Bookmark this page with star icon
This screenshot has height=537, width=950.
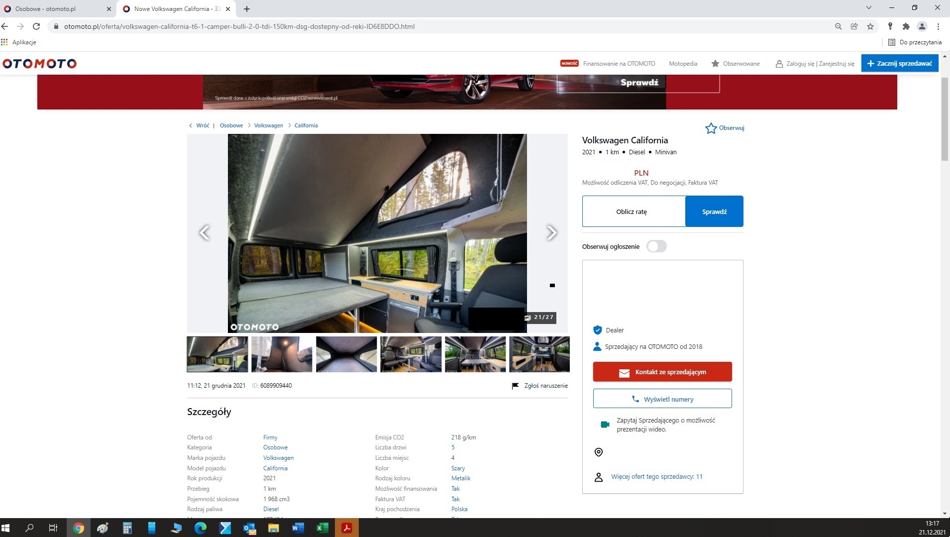[870, 26]
